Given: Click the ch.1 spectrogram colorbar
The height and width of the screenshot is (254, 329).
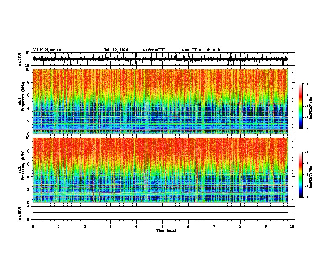Looking at the screenshot, I should coord(301,106).
